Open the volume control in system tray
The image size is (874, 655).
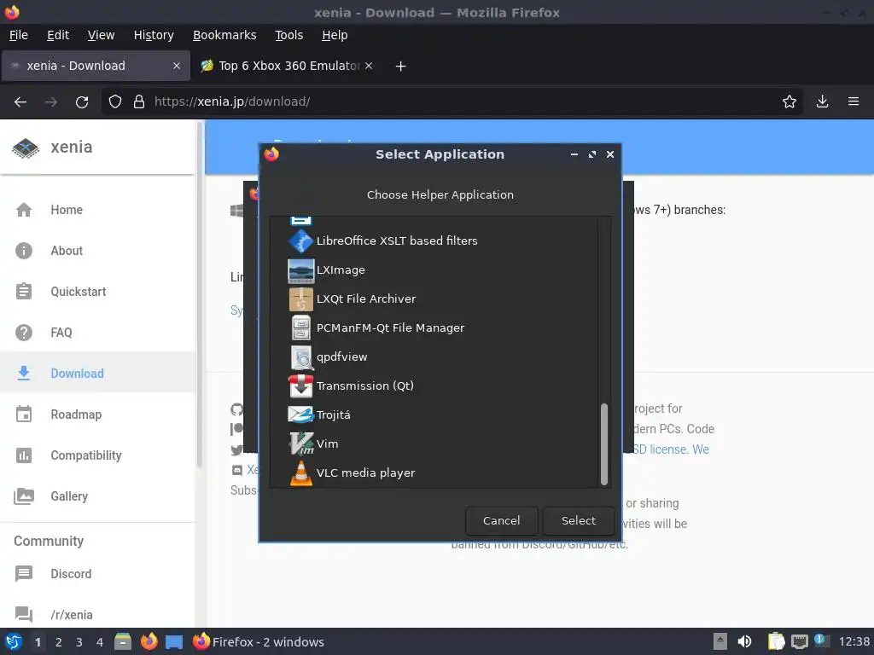coord(744,642)
